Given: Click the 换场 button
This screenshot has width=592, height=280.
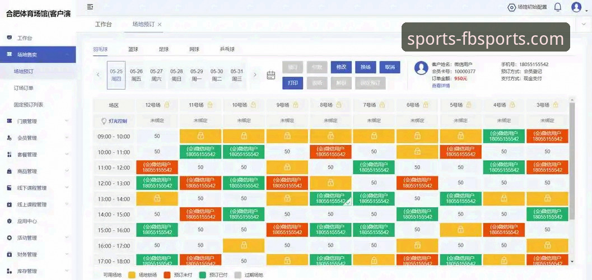Looking at the screenshot, I should pyautogui.click(x=366, y=67).
